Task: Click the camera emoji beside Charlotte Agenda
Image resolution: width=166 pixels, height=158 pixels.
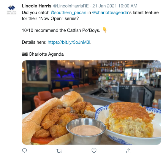Action: [25, 54]
